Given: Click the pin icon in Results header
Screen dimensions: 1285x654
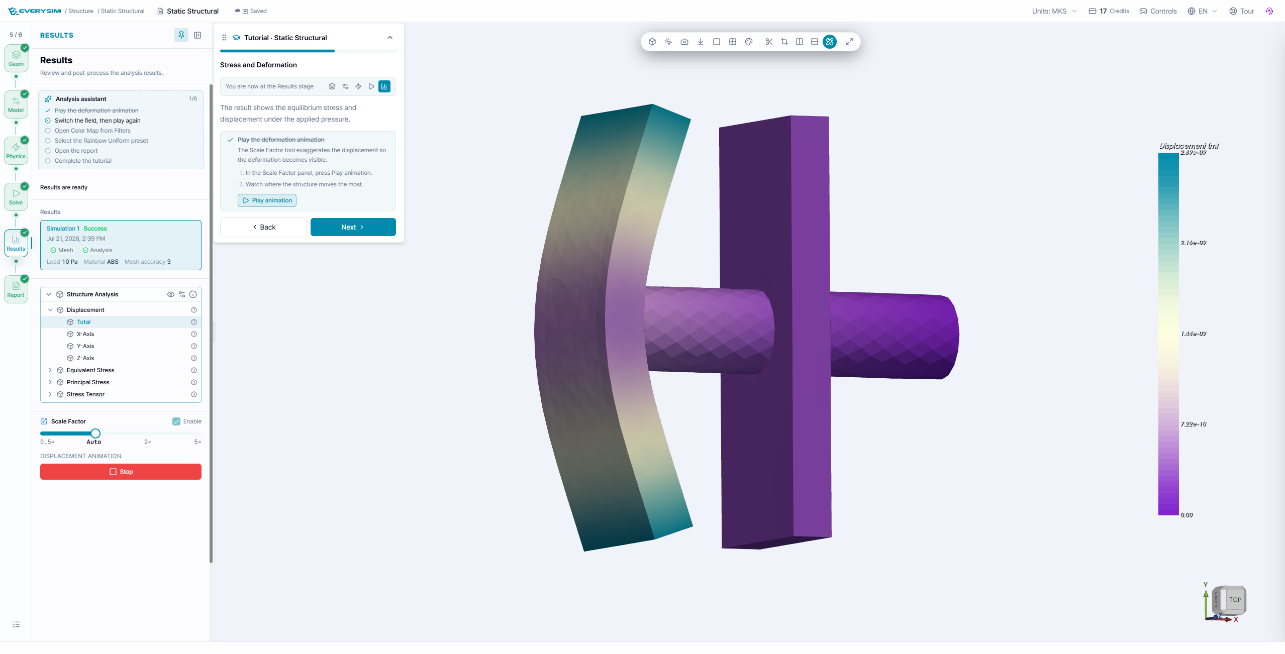Looking at the screenshot, I should pos(181,35).
